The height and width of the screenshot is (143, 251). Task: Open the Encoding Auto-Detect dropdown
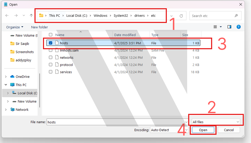coord(169,130)
